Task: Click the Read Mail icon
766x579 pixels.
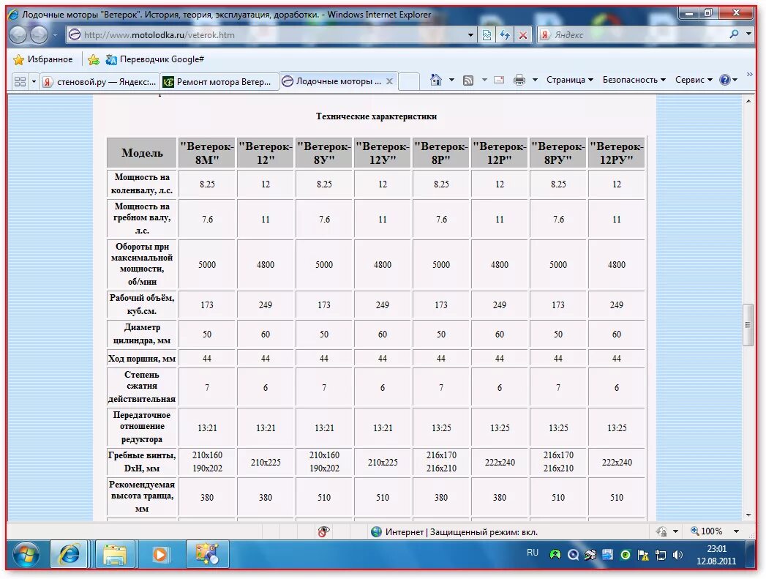Action: pyautogui.click(x=499, y=80)
